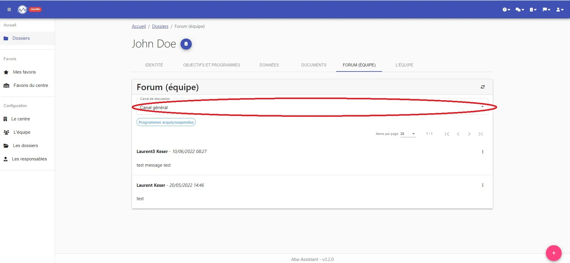Image resolution: width=570 pixels, height=263 pixels.
Task: Click the Aba-Assistant logo
Action: tap(22, 9)
